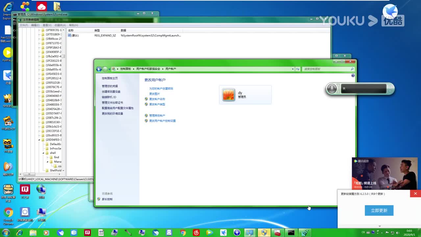
Task: Open the 文件 menu in Registry Editor
Action: [23, 25]
